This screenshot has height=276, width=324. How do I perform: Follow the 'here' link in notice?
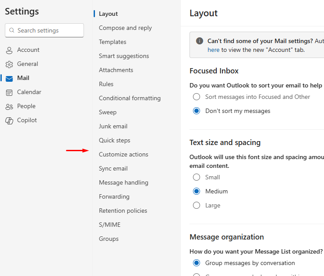[214, 50]
